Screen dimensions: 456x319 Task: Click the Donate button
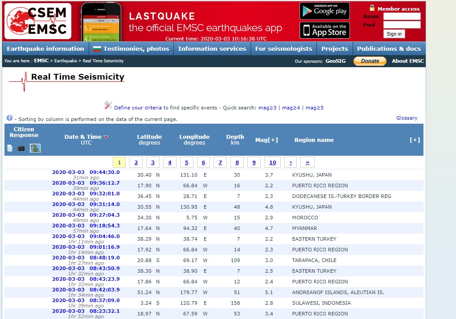point(370,61)
